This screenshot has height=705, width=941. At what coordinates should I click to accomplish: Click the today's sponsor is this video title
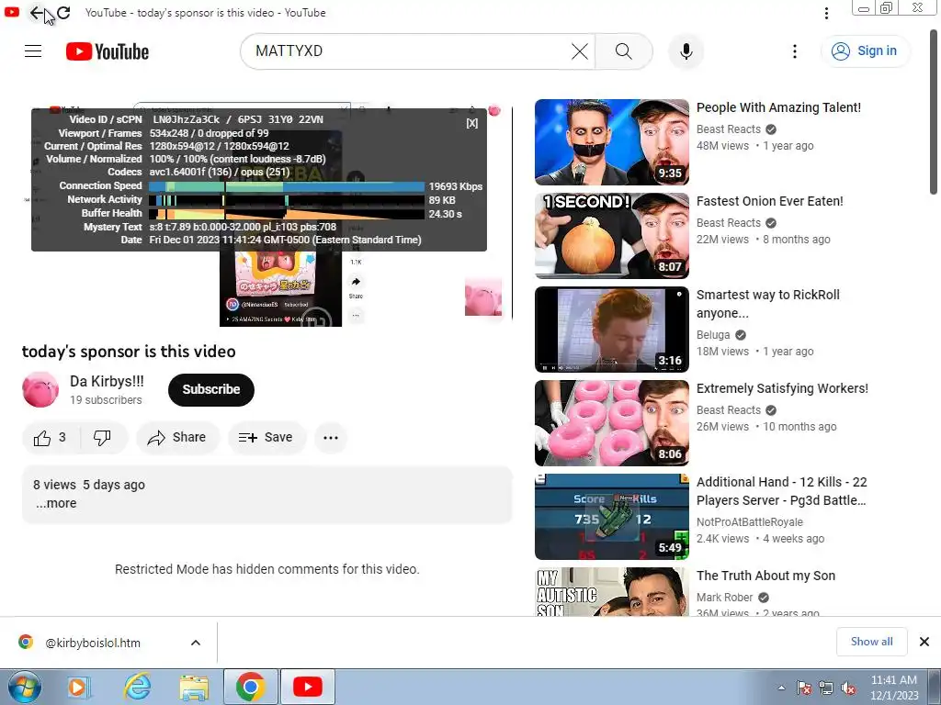click(129, 352)
